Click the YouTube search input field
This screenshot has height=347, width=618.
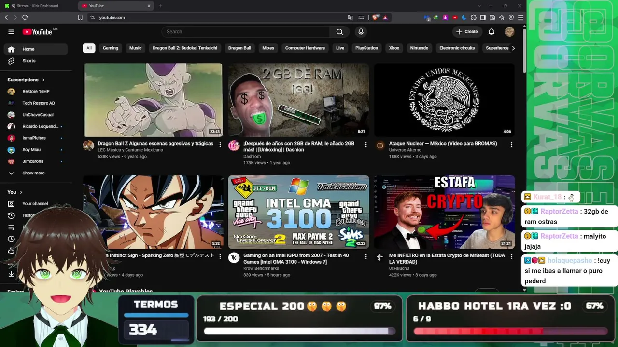pyautogui.click(x=246, y=32)
